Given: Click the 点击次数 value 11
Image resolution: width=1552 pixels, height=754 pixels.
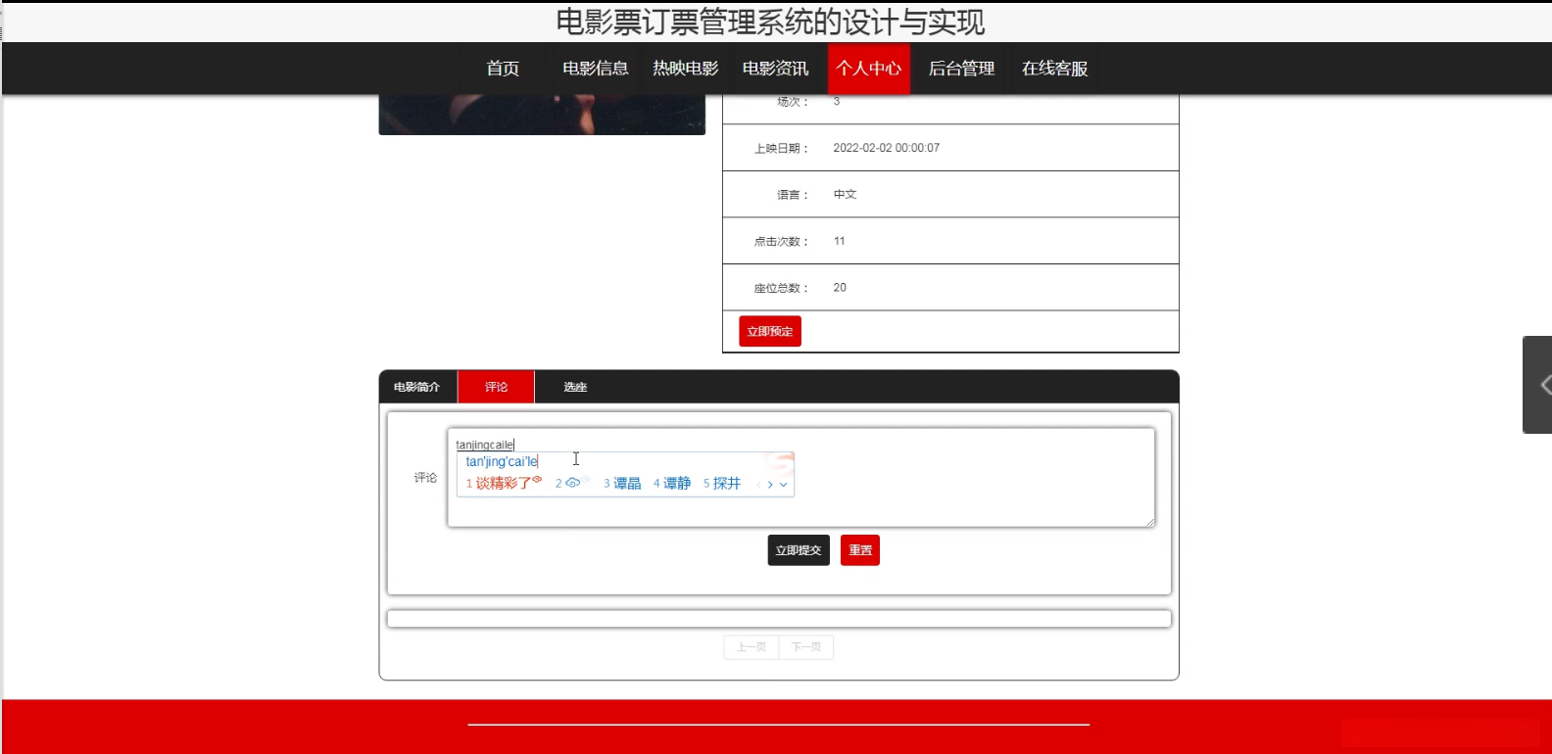Looking at the screenshot, I should 839,241.
